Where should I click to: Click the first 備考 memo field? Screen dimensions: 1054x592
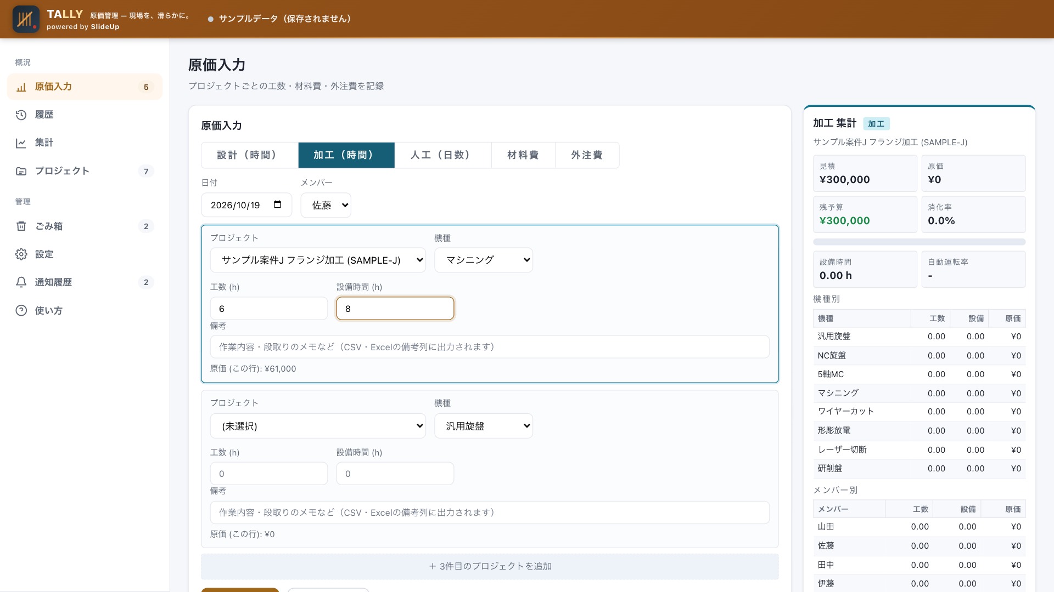[490, 347]
